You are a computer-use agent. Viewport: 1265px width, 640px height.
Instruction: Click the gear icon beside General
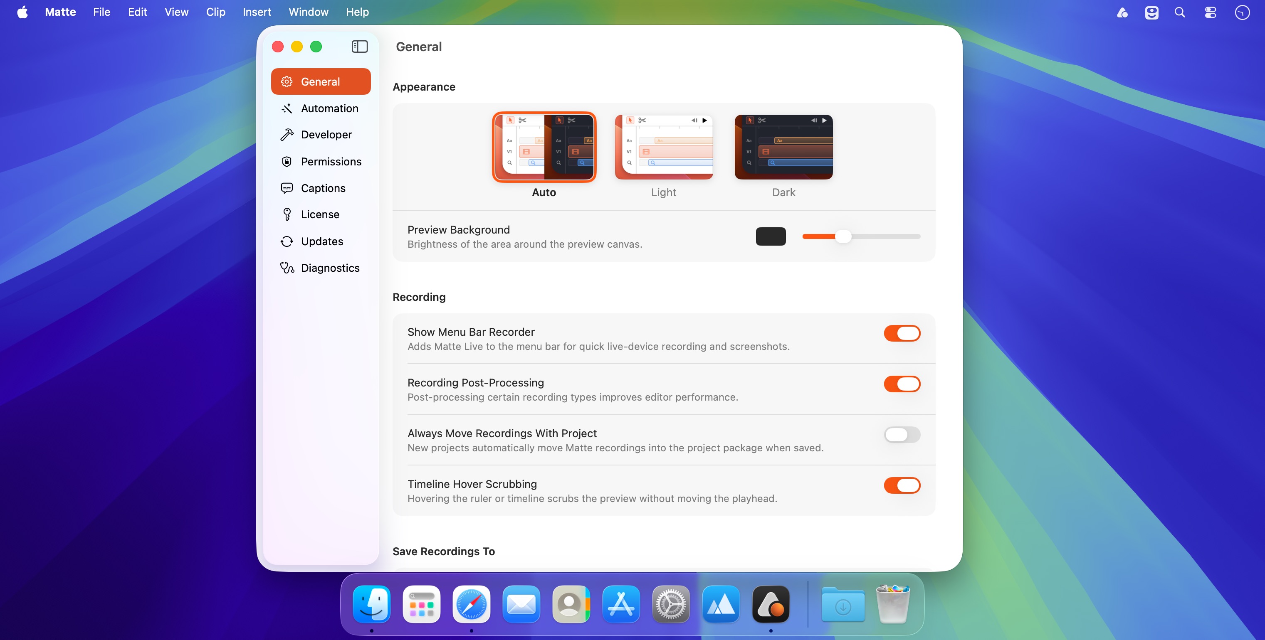coord(287,81)
